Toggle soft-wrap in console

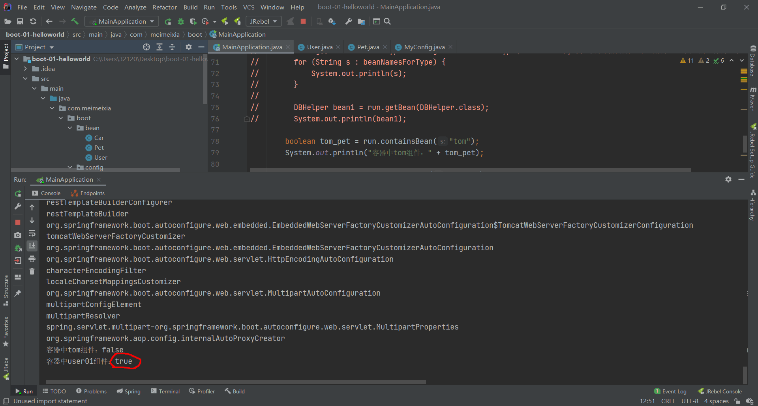(32, 233)
